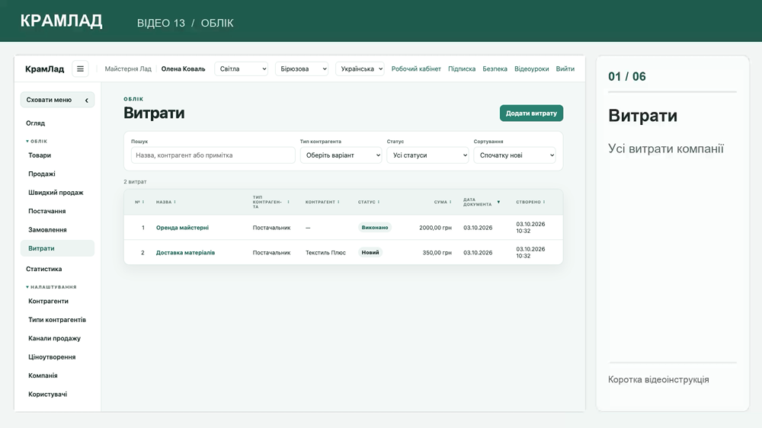
Task: Open Канали продажу in sidebar
Action: [54, 339]
